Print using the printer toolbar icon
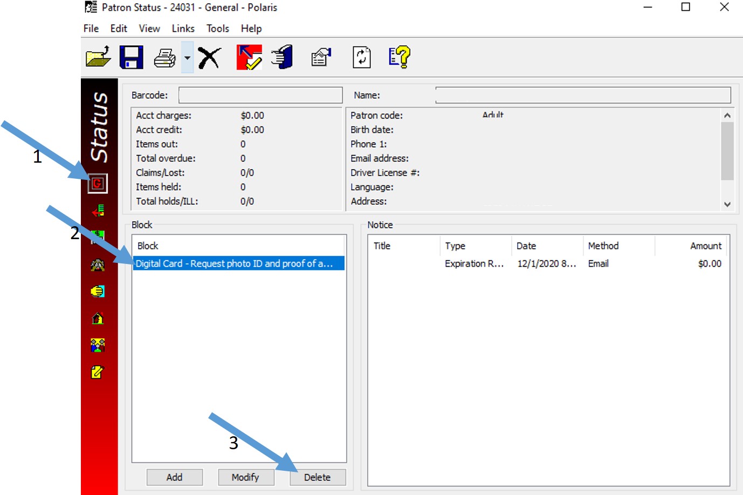This screenshot has width=743, height=495. [x=165, y=58]
